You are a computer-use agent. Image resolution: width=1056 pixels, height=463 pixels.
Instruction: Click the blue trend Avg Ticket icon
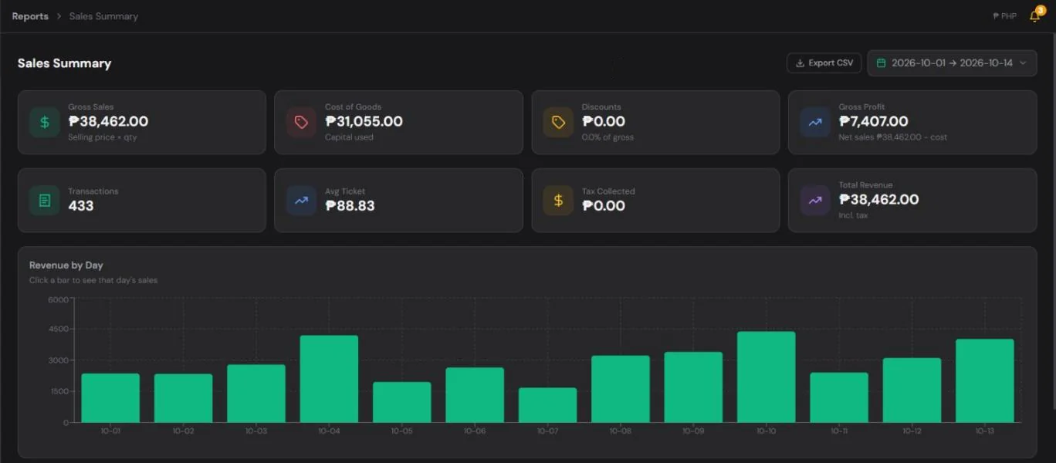301,201
